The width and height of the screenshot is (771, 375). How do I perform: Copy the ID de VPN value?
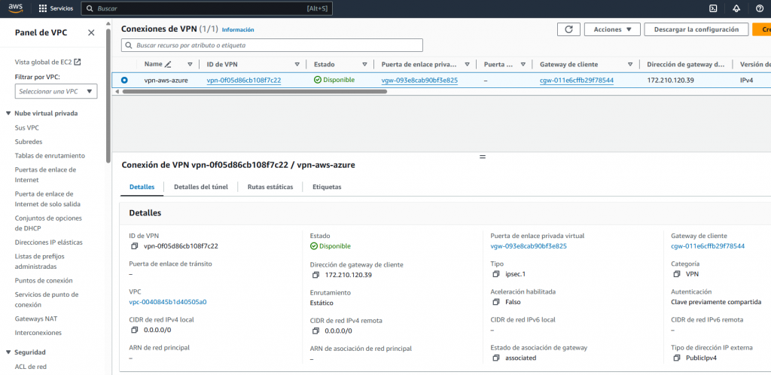(x=134, y=246)
